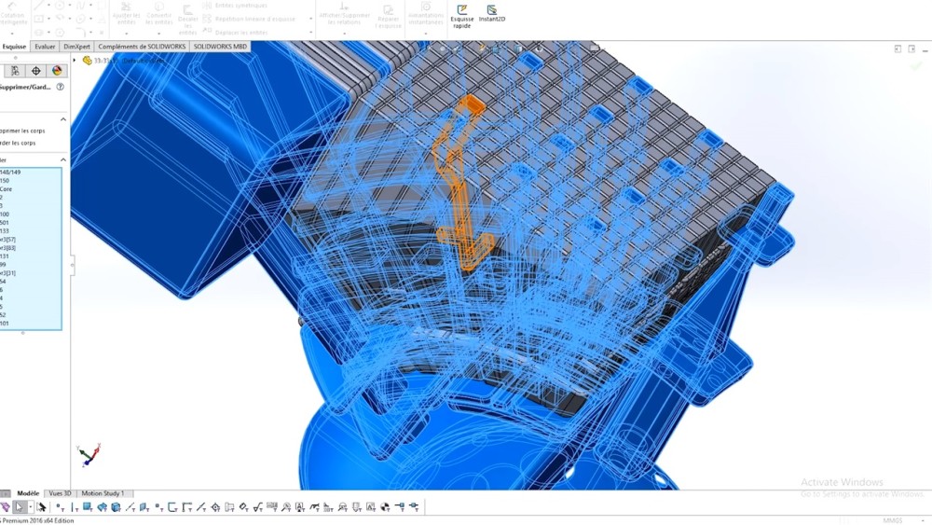Toggle the Instant2D tool
The width and height of the screenshot is (932, 525).
coord(492,12)
